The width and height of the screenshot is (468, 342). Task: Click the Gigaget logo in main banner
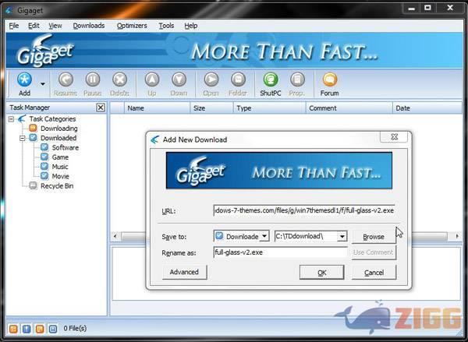point(44,51)
